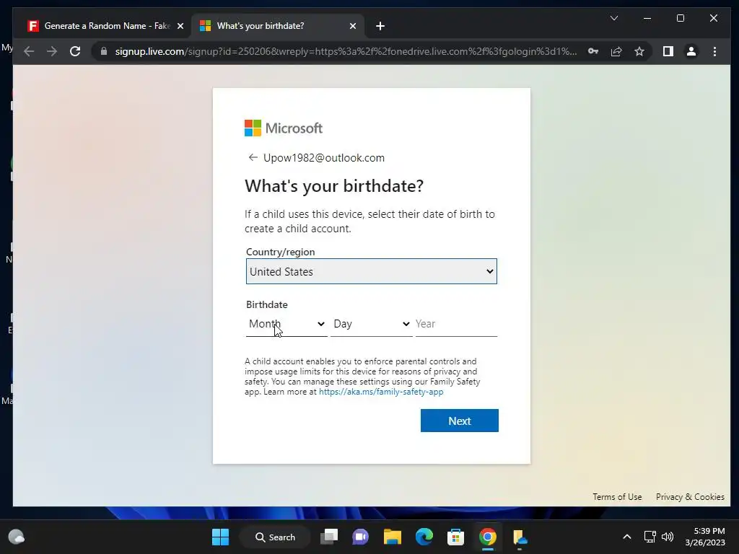Open the clock showing 5:39 PM

click(704, 537)
